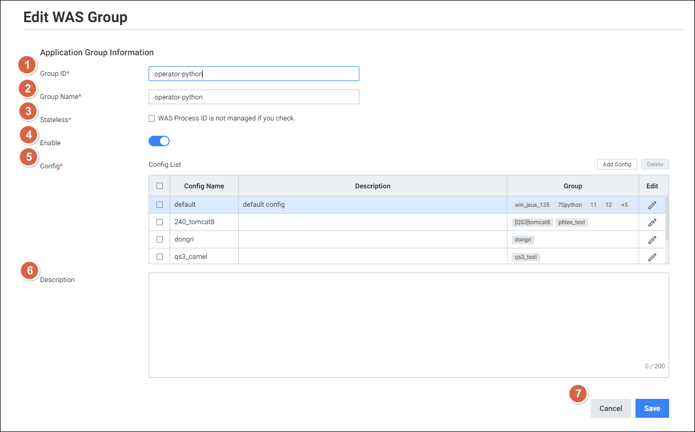Screen dimensions: 695x432
Task: Check the qs3_camel row checkbox
Action: [160, 257]
